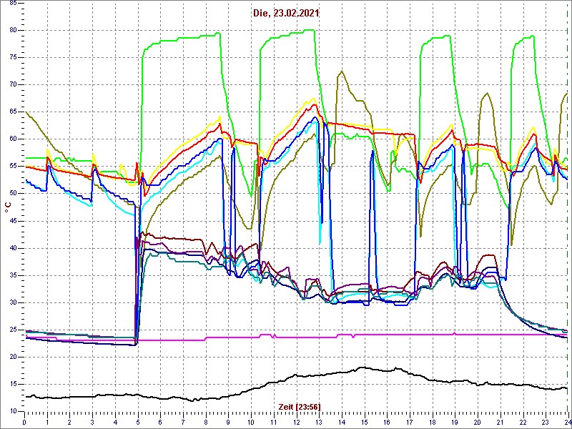Click the chart title 'Die, 23.02.2021'
This screenshot has height=429, width=572.
tap(286, 13)
